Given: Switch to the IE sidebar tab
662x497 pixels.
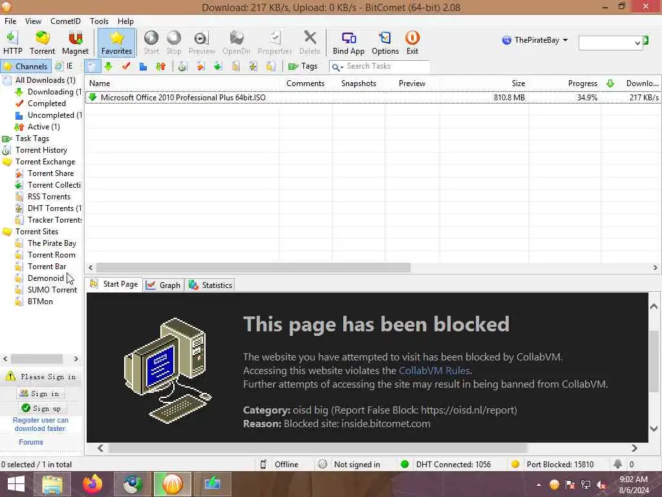Looking at the screenshot, I should point(65,67).
